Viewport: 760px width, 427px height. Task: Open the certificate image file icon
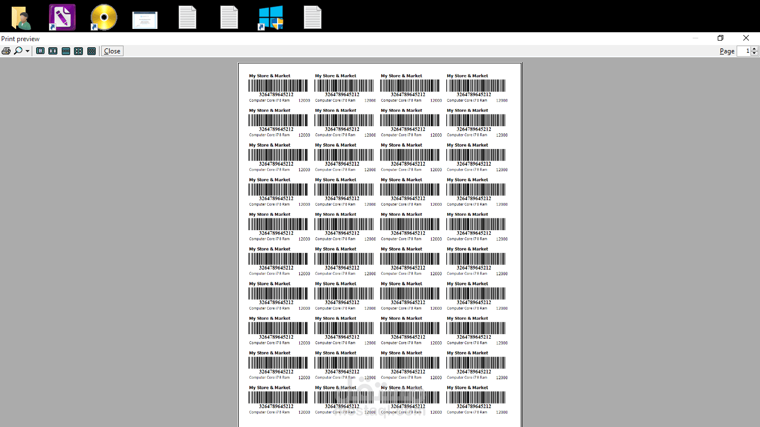tap(145, 20)
